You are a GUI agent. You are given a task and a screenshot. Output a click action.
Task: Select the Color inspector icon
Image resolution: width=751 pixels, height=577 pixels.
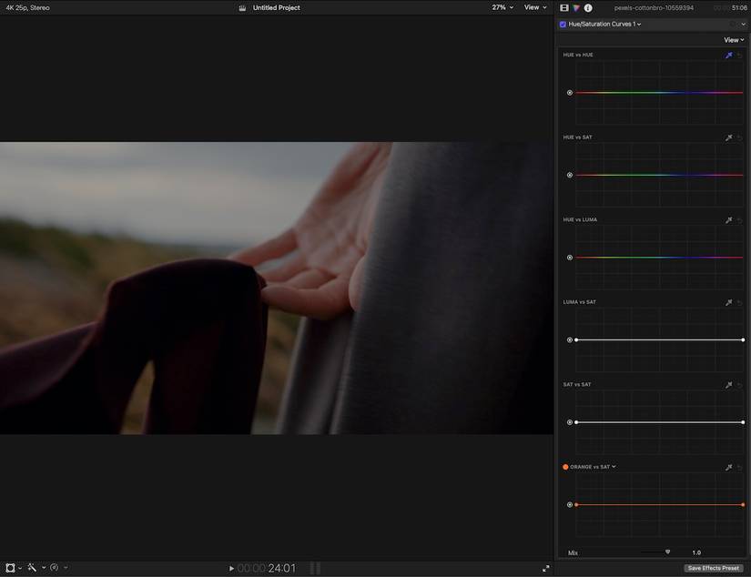pyautogui.click(x=574, y=7)
